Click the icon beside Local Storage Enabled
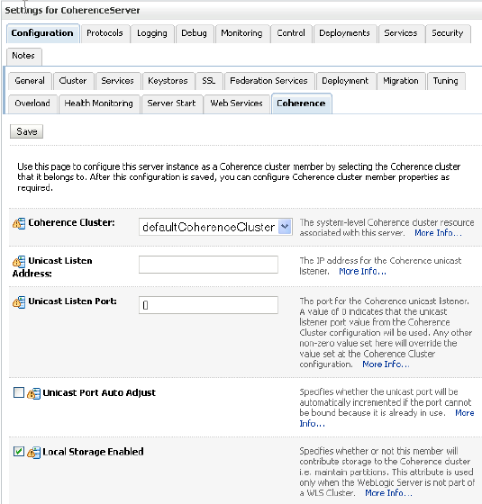Image resolution: width=482 pixels, height=504 pixels. (x=33, y=453)
